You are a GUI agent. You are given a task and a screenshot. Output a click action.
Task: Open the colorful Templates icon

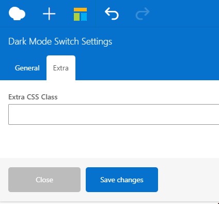80,14
